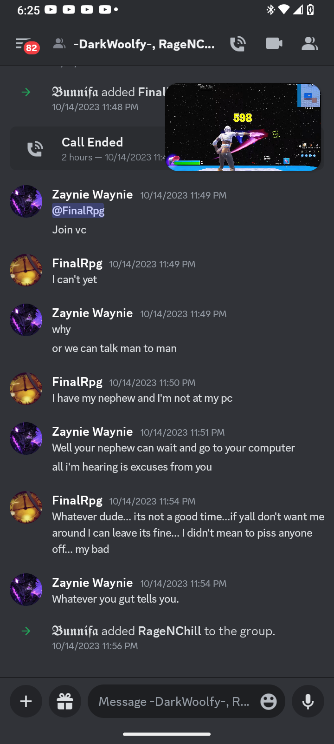This screenshot has height=744, width=334.
Task: Open the gift Nitro button
Action: pyautogui.click(x=65, y=701)
